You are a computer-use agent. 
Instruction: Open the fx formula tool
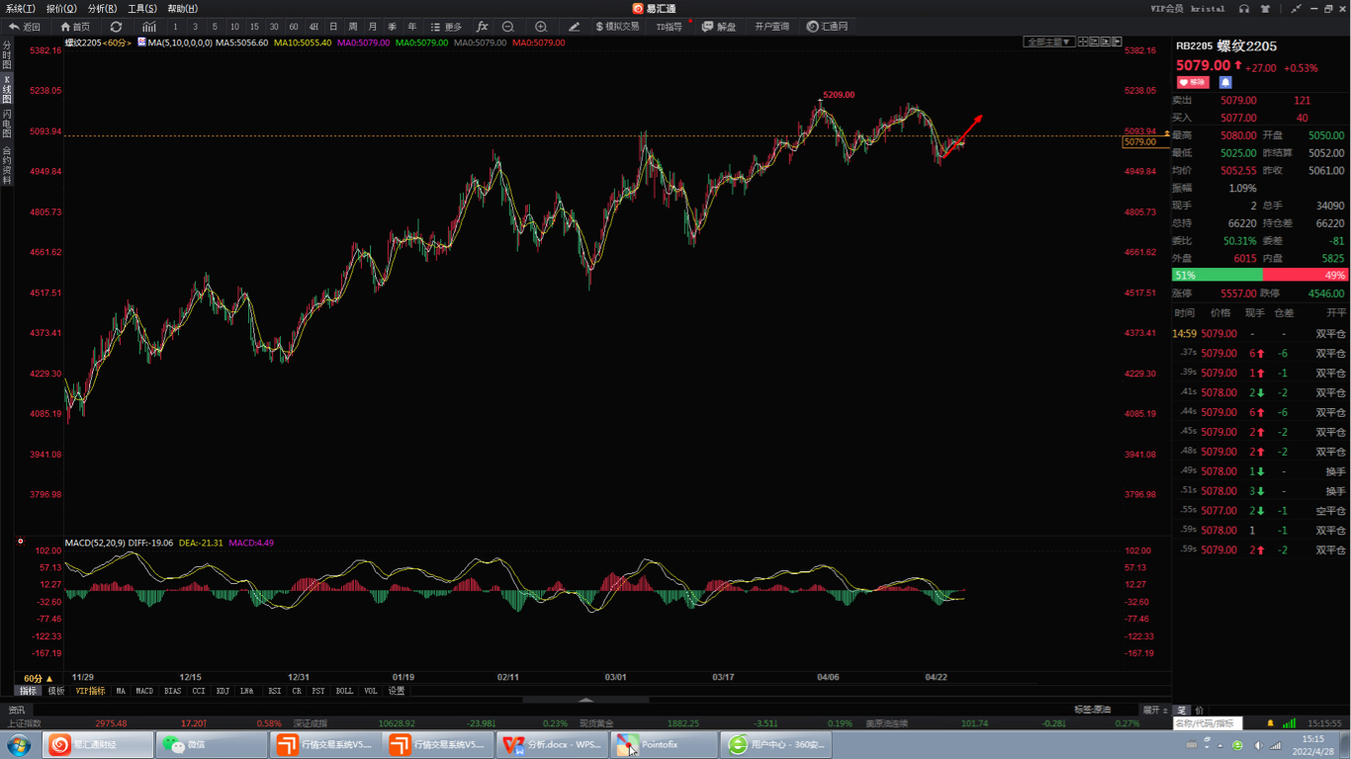482,27
